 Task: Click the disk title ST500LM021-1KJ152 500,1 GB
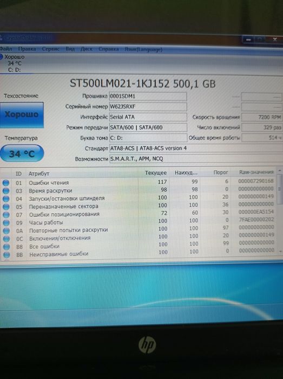[143, 83]
